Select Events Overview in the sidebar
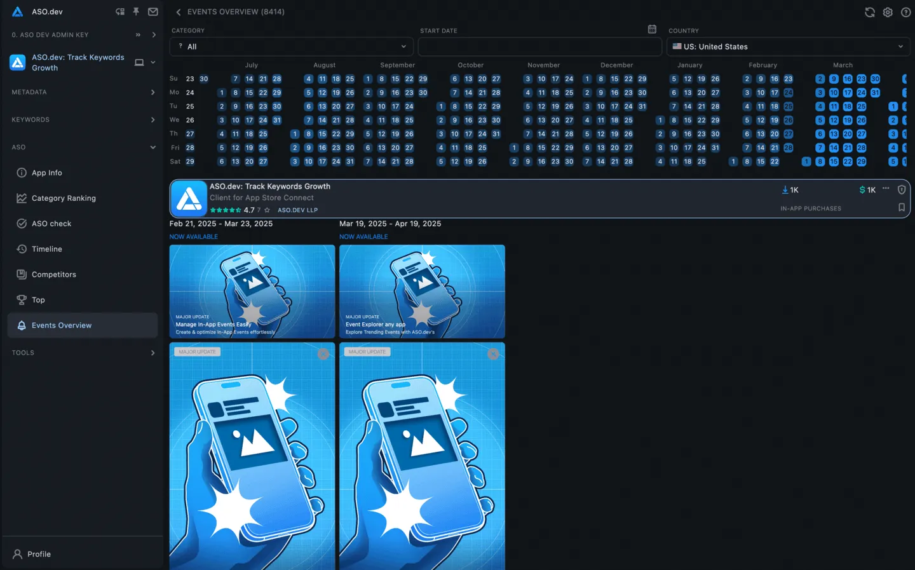 62,325
